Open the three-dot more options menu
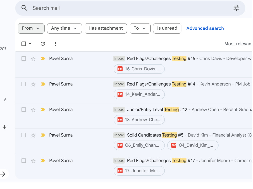Viewport: 253px width, 189px height. (x=55, y=44)
